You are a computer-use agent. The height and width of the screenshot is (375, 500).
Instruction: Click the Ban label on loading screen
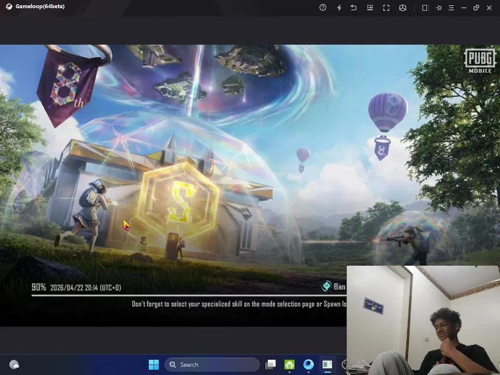point(340,286)
